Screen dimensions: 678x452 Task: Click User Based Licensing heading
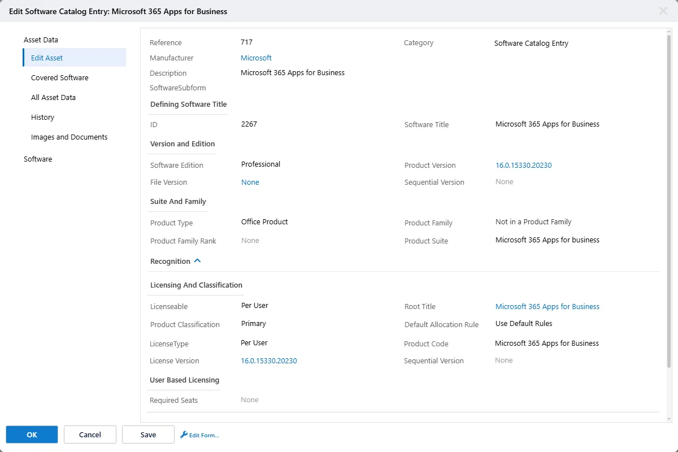[184, 380]
